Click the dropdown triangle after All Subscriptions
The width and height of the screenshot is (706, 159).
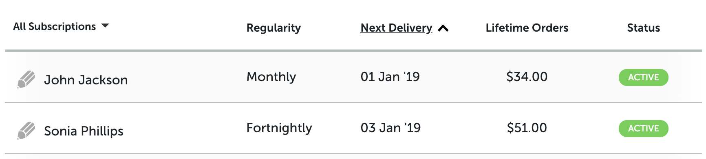[x=105, y=26]
